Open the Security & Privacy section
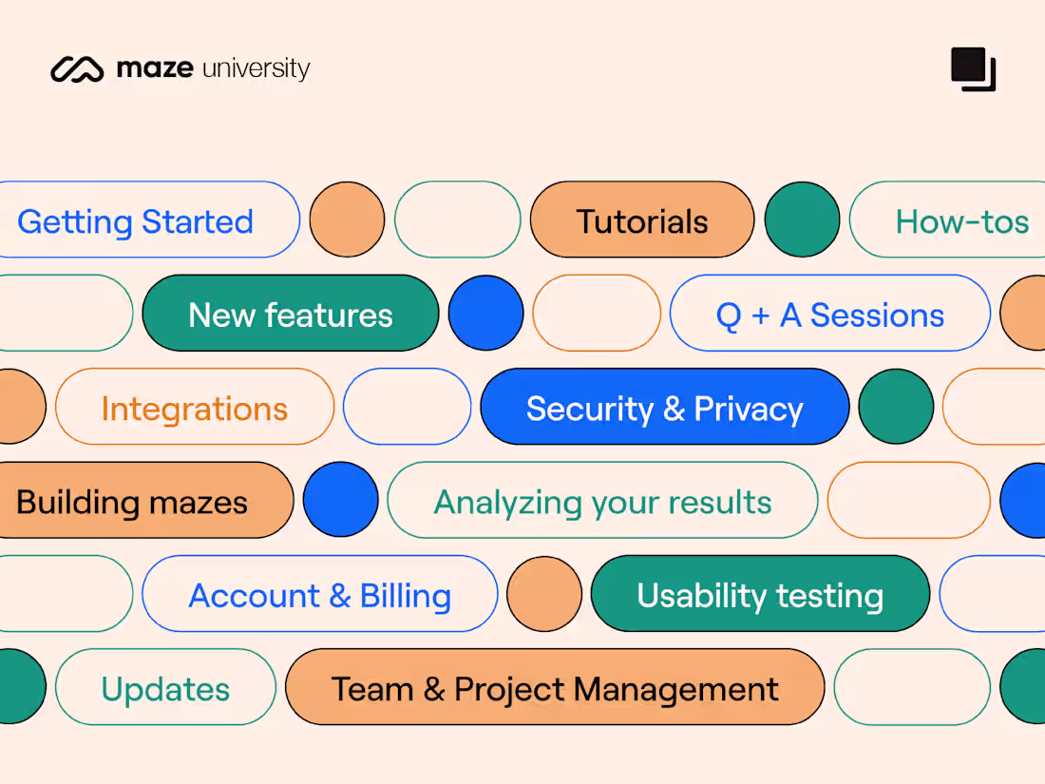The width and height of the screenshot is (1045, 784). 665,408
